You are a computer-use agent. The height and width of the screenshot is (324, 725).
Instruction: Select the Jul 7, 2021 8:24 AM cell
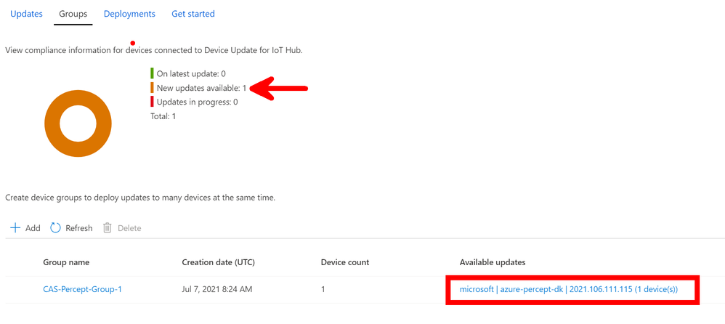pyautogui.click(x=217, y=289)
